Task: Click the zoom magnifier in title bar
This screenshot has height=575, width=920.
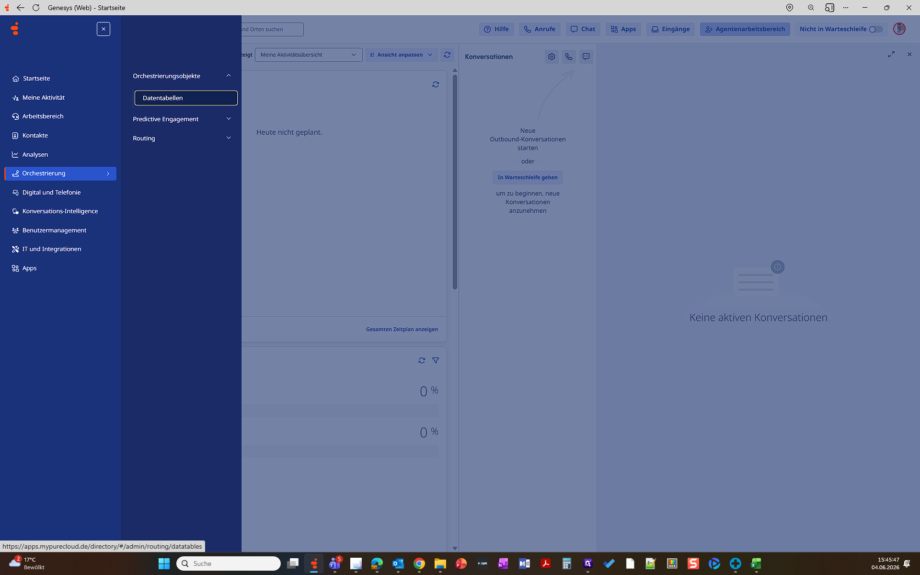Action: click(811, 8)
